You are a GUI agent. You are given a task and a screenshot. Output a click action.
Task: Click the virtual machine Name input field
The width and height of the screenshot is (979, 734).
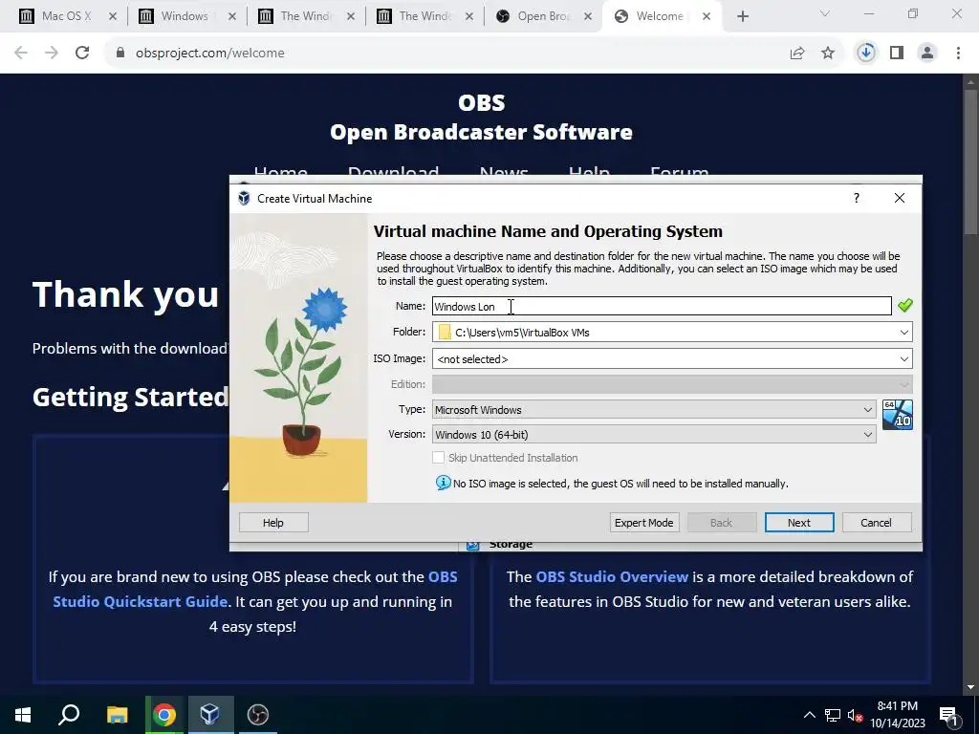(662, 306)
